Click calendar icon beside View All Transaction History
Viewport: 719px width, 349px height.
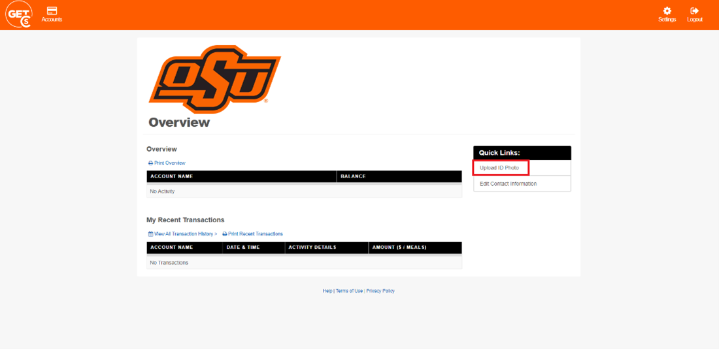[150, 233]
